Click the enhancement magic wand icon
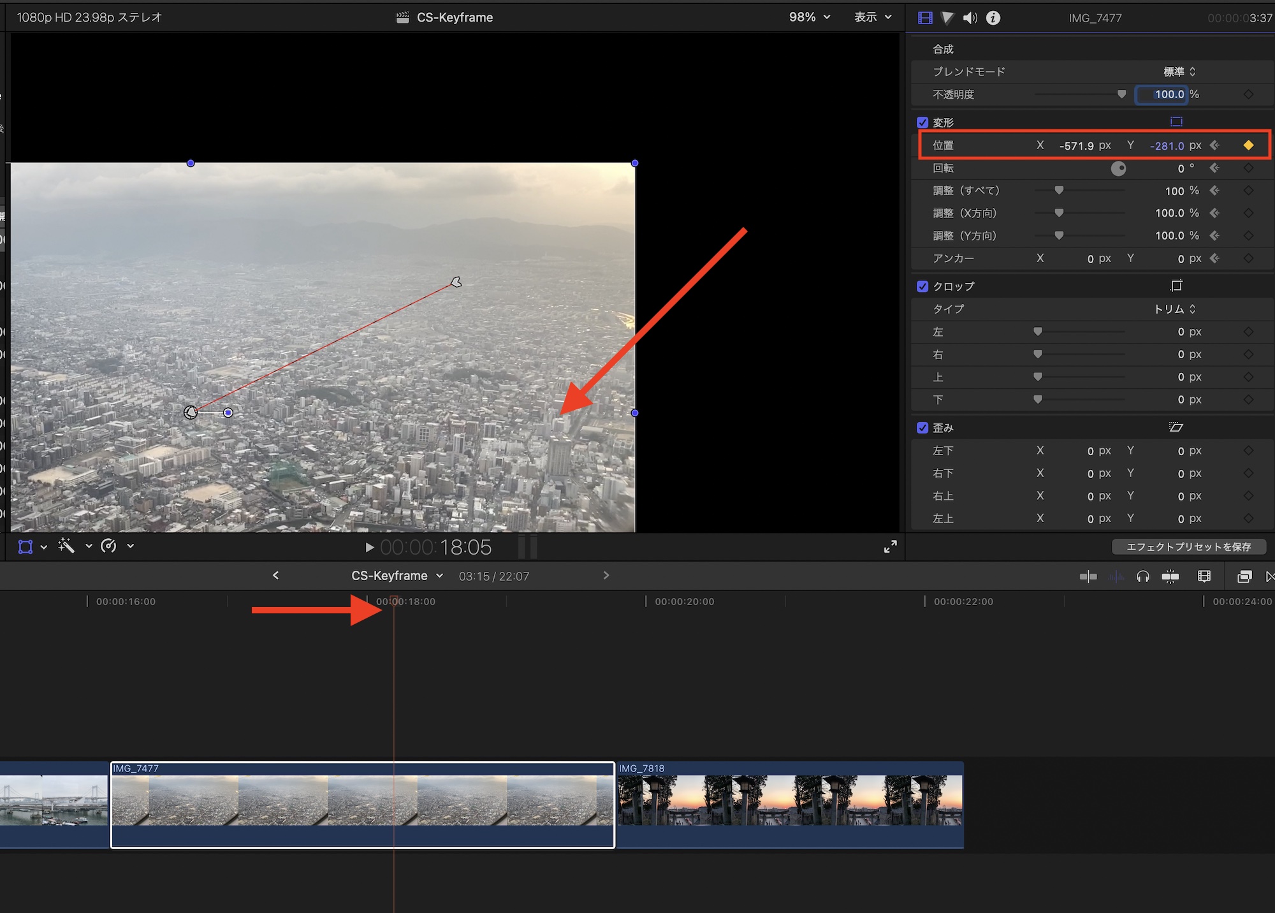Viewport: 1275px width, 913px height. click(66, 546)
